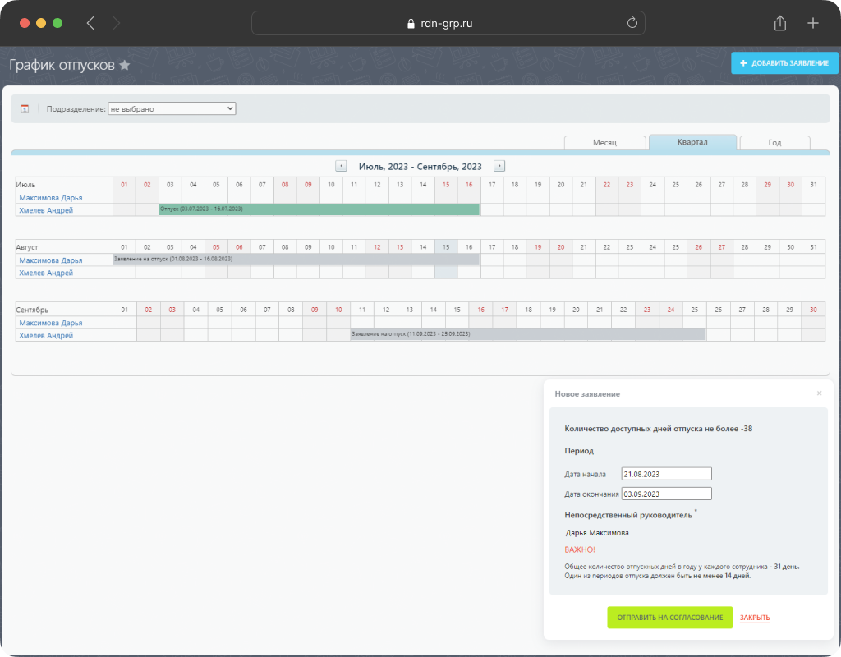The width and height of the screenshot is (841, 657).
Task: Favorite the page via the star icon
Action: tap(125, 65)
